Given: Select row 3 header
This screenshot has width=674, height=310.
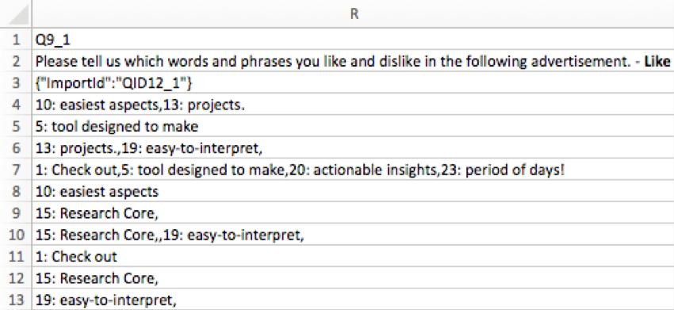Looking at the screenshot, I should (x=16, y=83).
